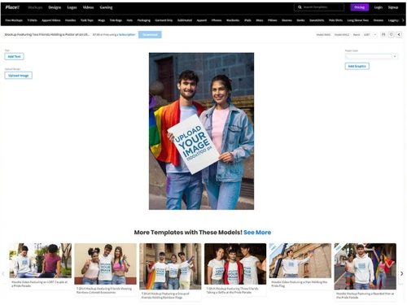Click the Download button

(x=150, y=34)
